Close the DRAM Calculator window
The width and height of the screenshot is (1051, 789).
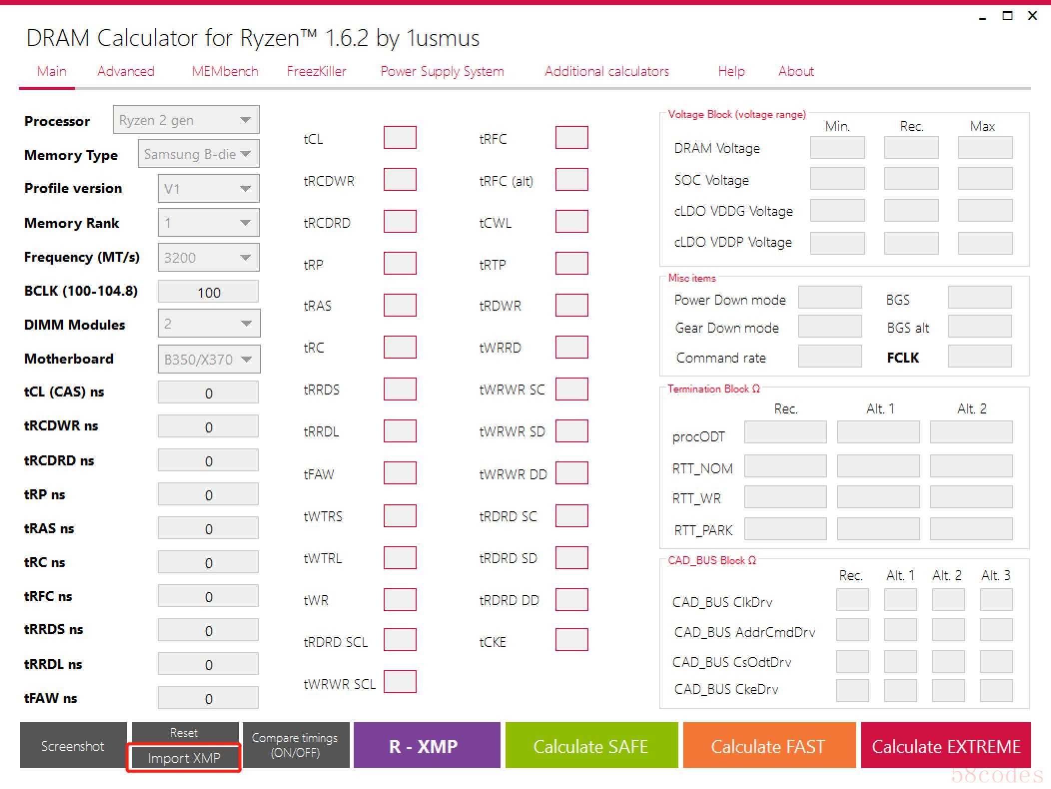tap(1032, 16)
